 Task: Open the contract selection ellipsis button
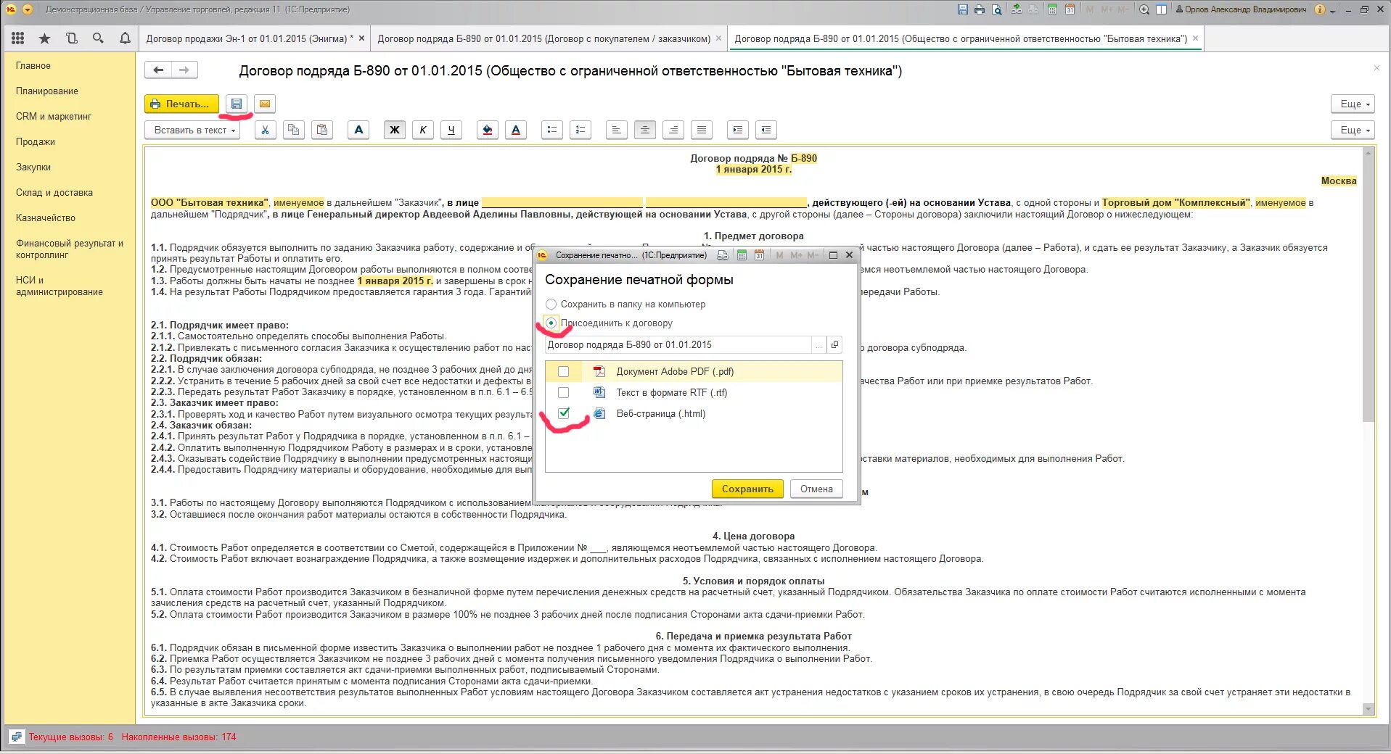coord(818,345)
